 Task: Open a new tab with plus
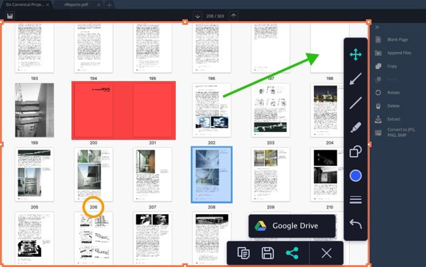pos(109,5)
